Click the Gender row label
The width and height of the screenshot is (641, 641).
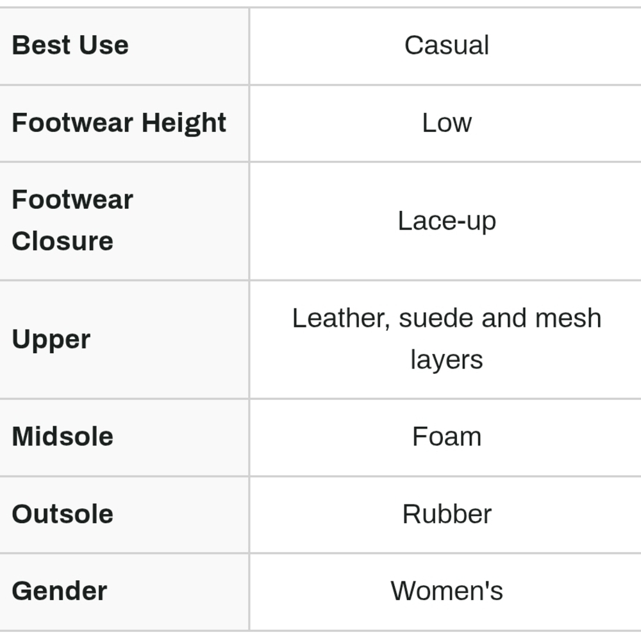tap(60, 591)
